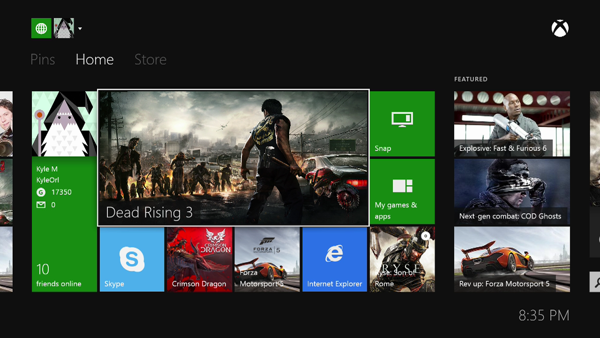The height and width of the screenshot is (338, 600).
Task: Expand the Featured section header
Action: coord(470,79)
